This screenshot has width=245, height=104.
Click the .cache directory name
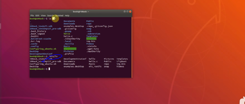pos(33,44)
